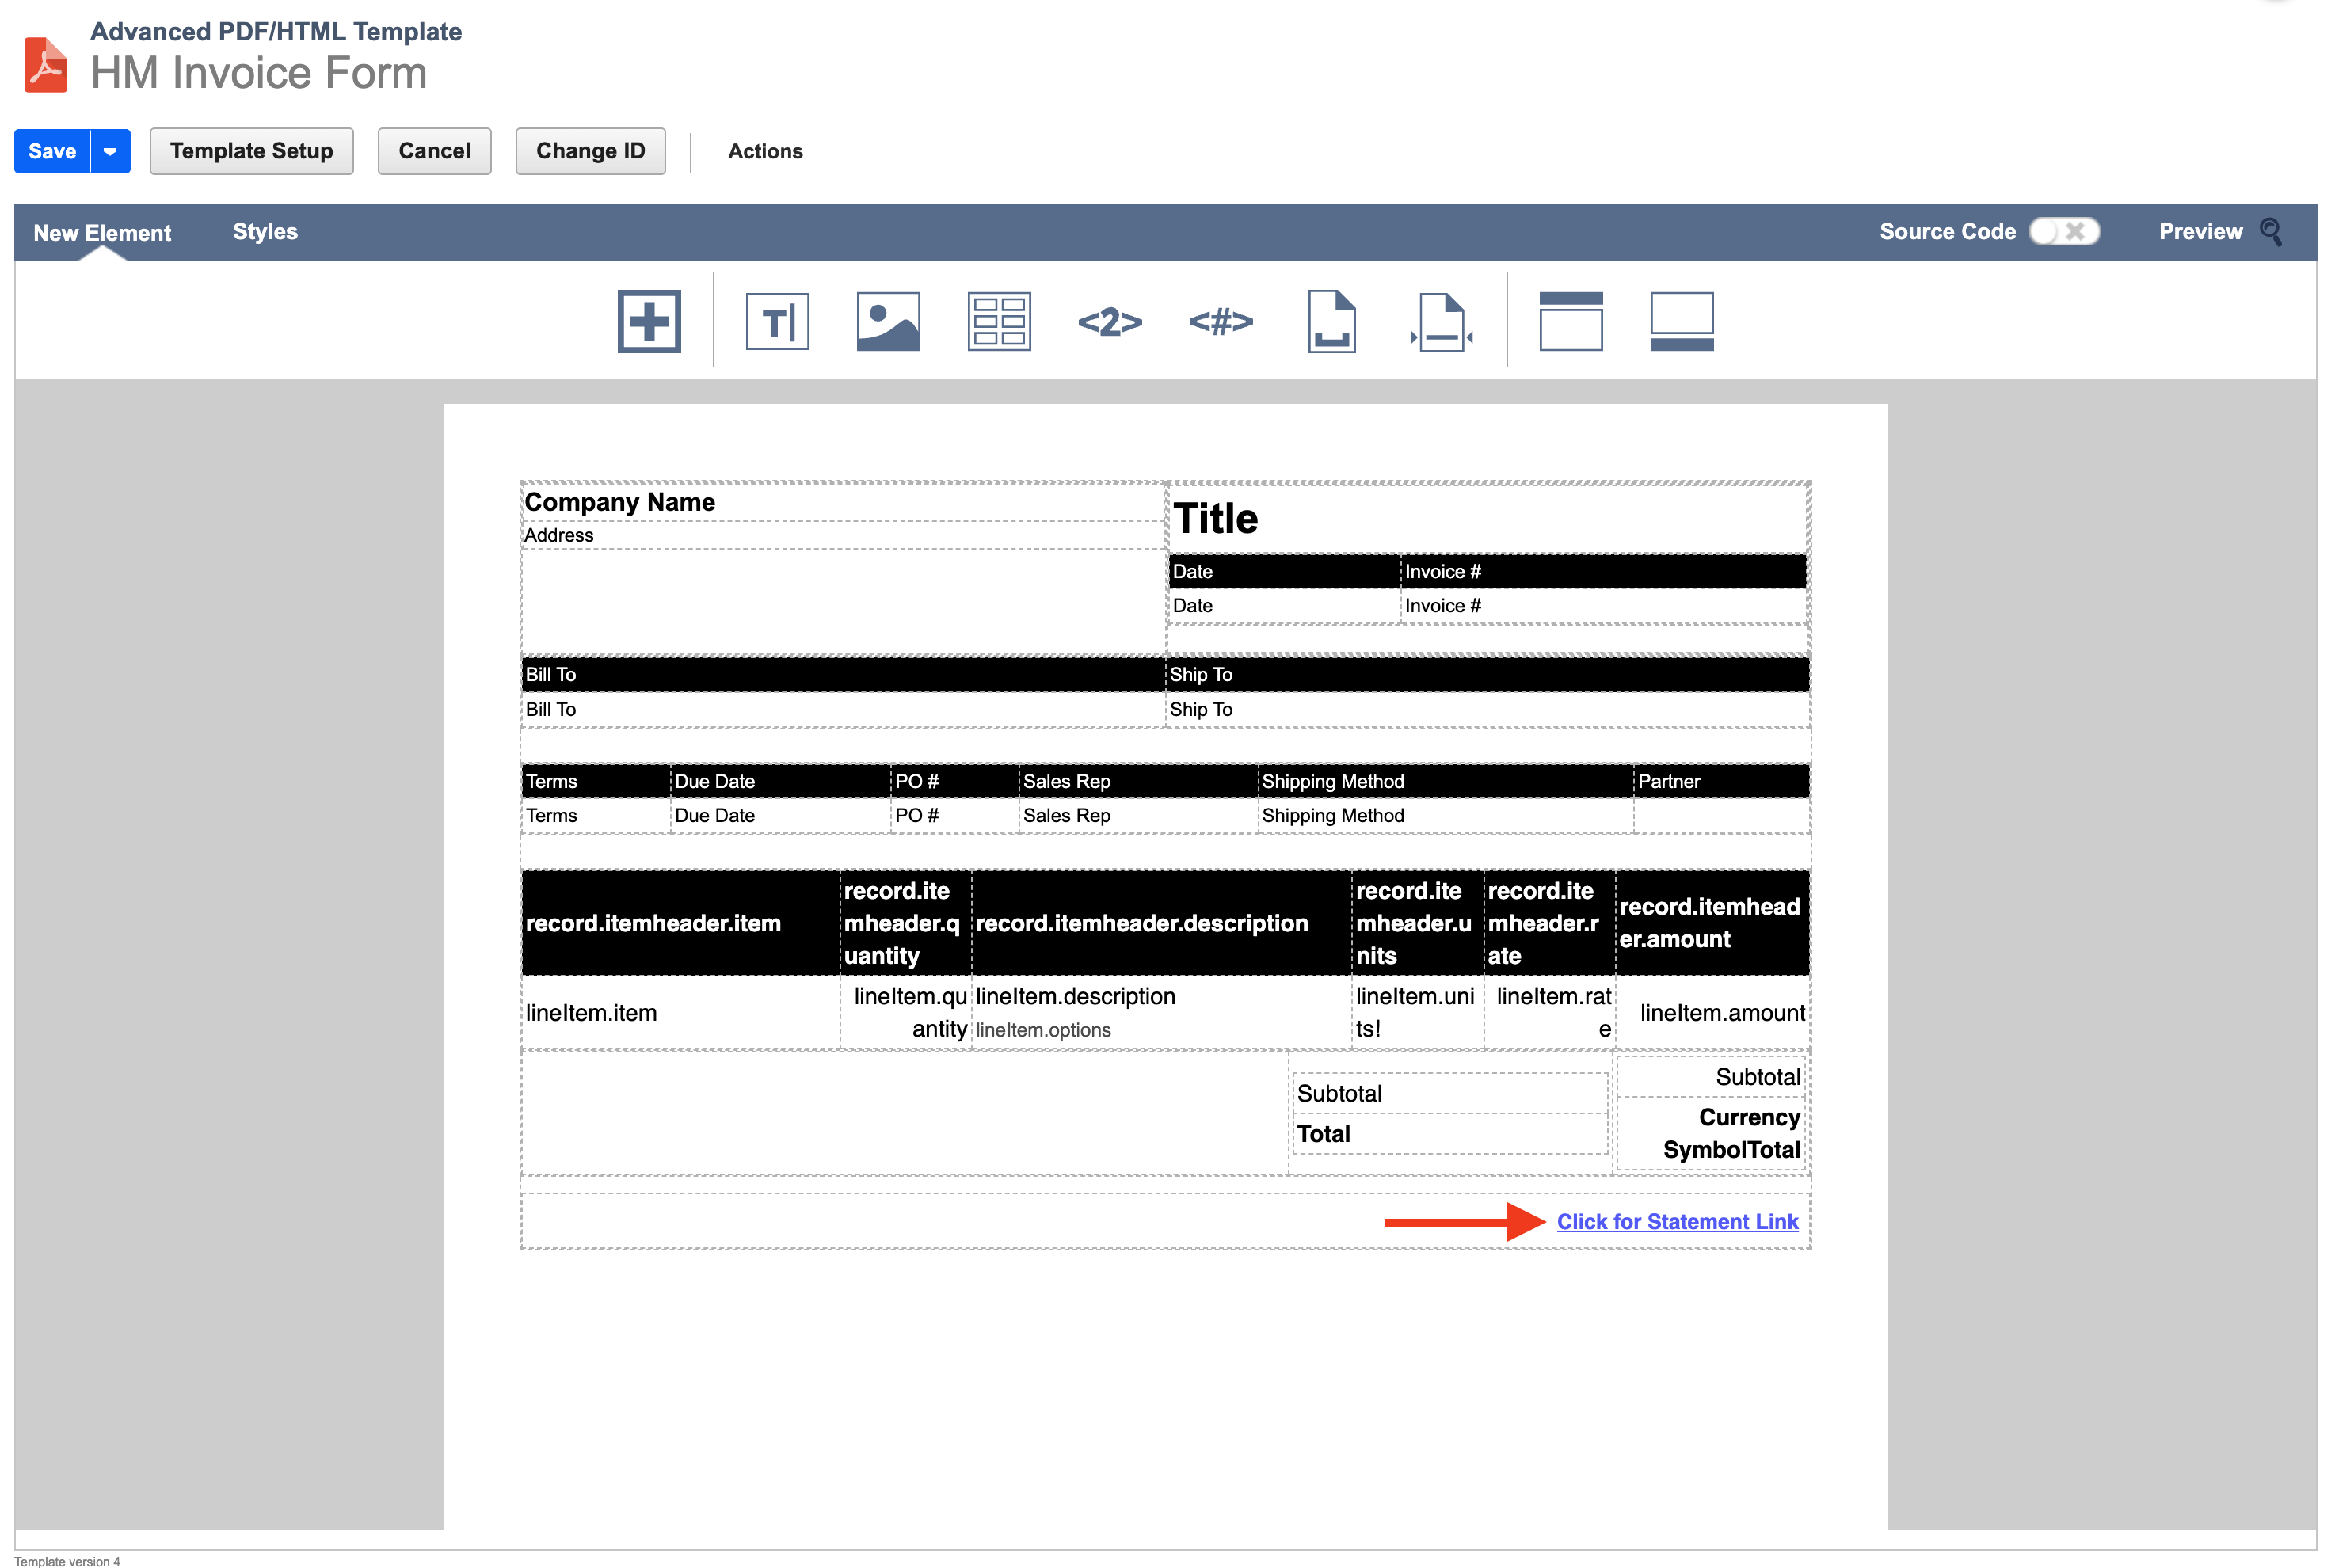Click the PDF template logo icon
Screen dimensions: 2335x1568
(45, 64)
